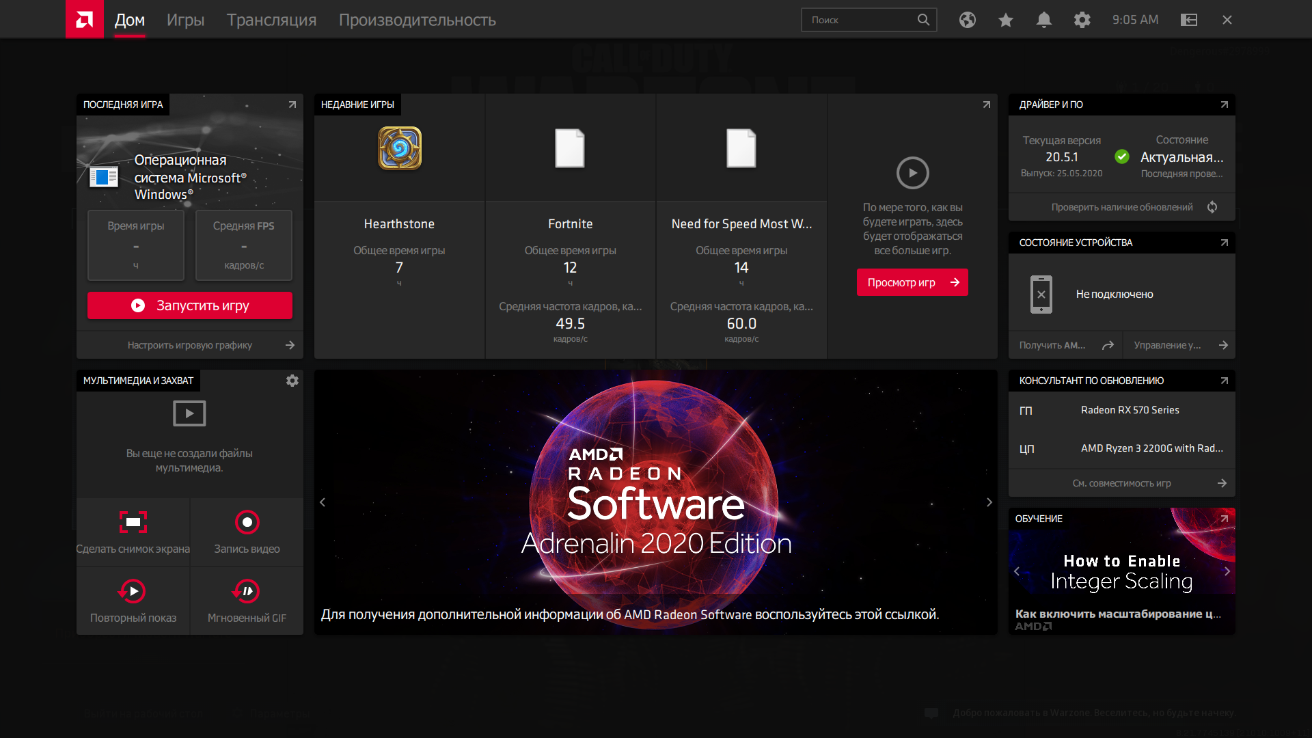Click the media gallery play icon
This screenshot has width=1312, height=738.
pyautogui.click(x=189, y=413)
